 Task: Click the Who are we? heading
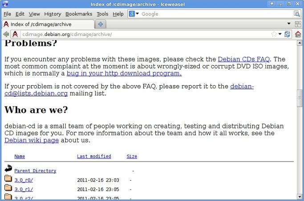36,110
